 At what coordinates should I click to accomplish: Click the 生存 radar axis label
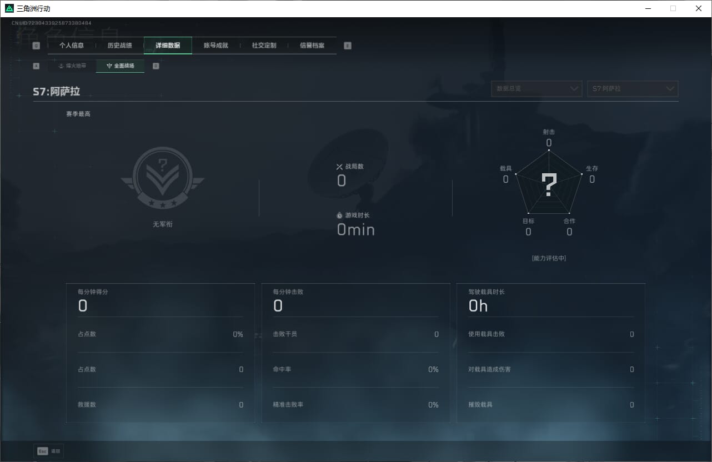(x=592, y=168)
